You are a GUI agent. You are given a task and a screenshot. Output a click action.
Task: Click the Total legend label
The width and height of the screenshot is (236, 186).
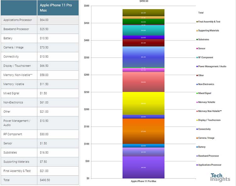[x=201, y=13]
